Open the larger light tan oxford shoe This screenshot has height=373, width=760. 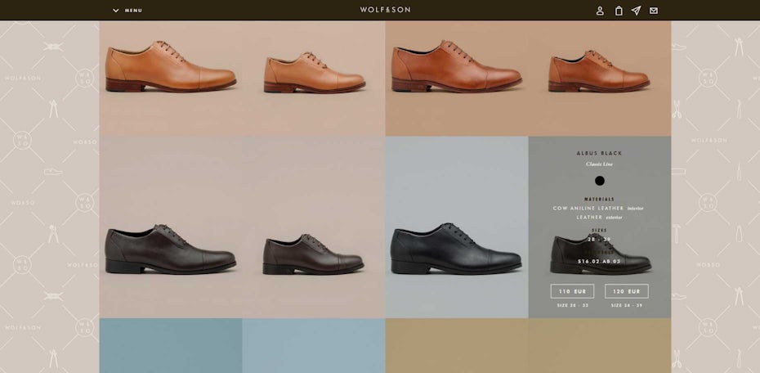click(x=170, y=67)
